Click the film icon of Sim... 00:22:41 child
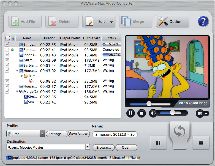 click(26, 102)
